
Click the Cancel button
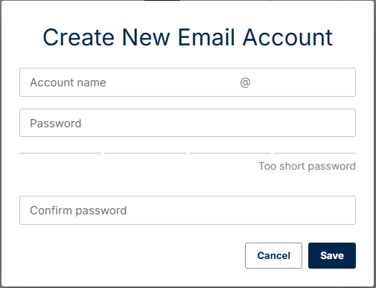[273, 255]
